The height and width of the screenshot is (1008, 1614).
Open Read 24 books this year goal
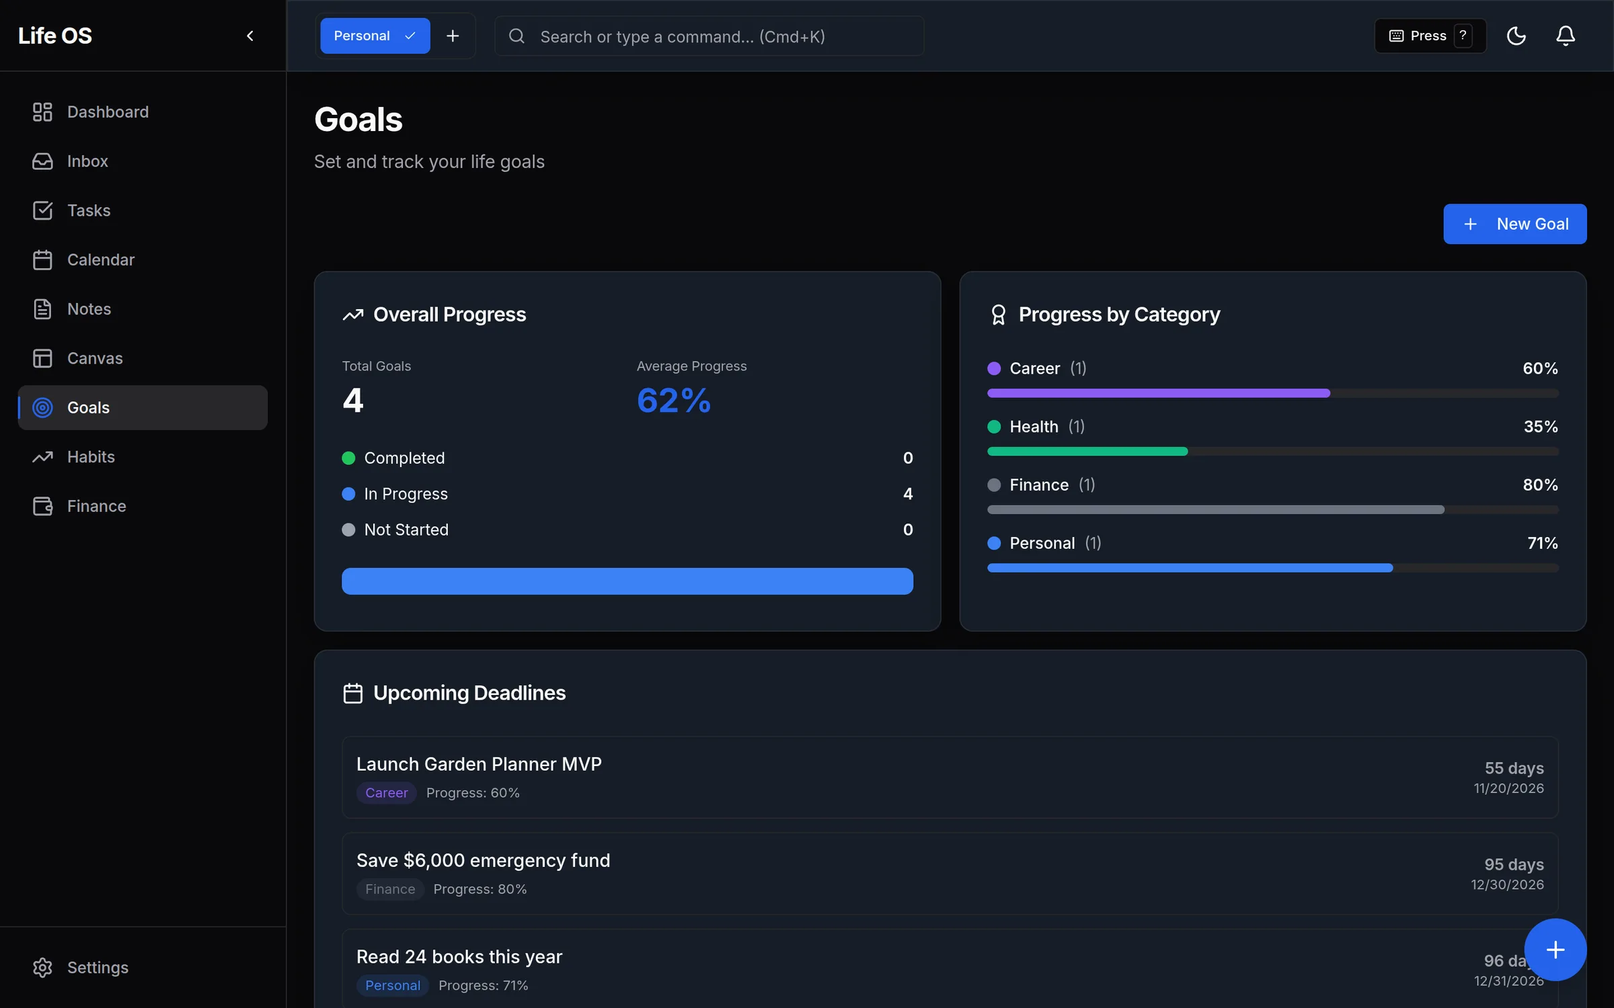(x=950, y=969)
